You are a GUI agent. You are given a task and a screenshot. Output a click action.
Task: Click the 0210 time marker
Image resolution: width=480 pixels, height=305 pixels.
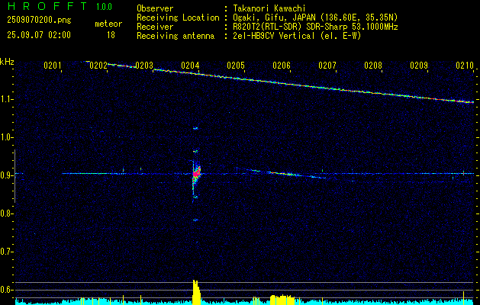(465, 65)
